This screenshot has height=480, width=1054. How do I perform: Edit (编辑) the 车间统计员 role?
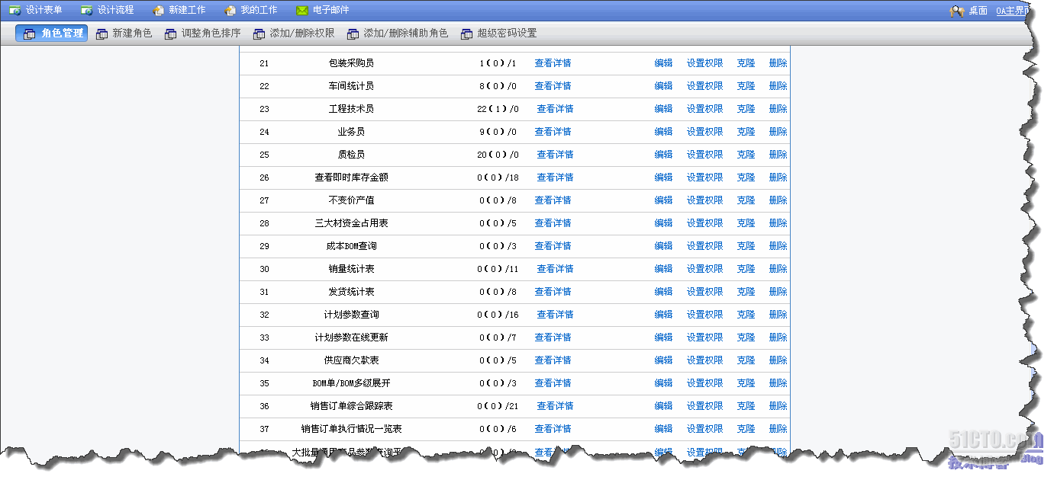click(663, 86)
